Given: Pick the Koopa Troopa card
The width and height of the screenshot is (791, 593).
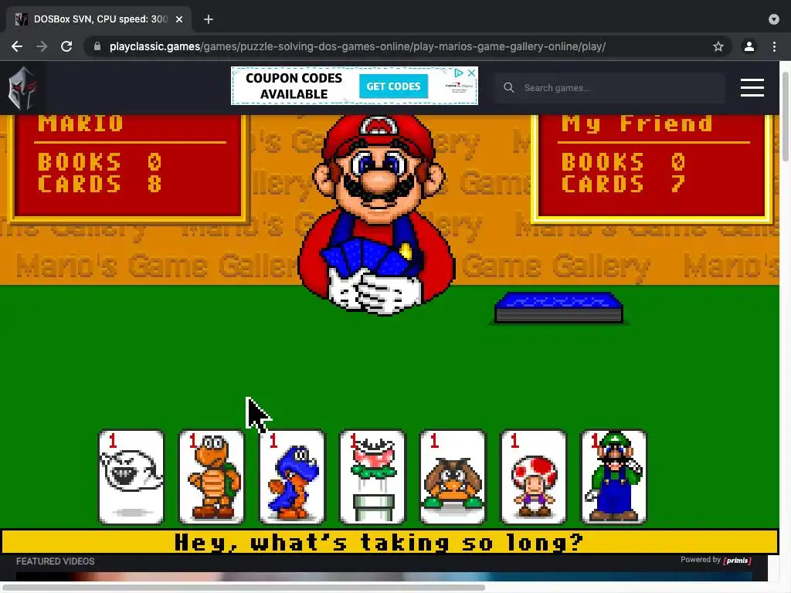Looking at the screenshot, I should click(x=212, y=477).
